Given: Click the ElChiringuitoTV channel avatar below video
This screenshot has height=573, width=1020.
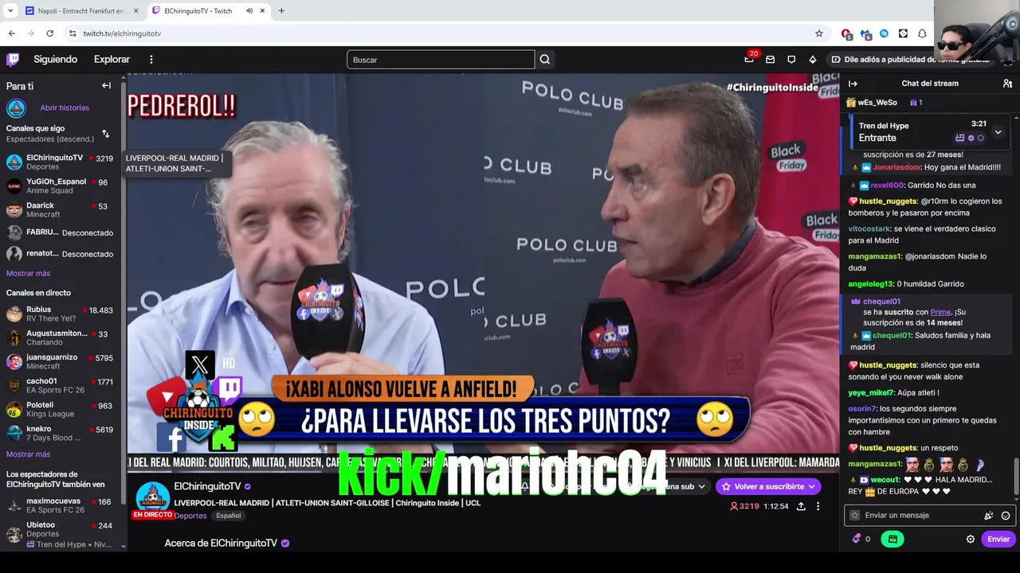Looking at the screenshot, I should point(152,499).
